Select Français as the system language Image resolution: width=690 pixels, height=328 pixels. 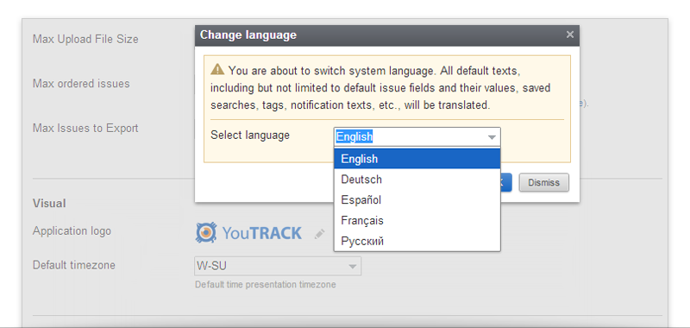(417, 221)
